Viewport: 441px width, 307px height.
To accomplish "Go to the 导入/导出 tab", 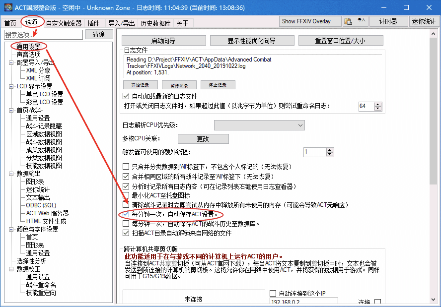I will pos(122,23).
